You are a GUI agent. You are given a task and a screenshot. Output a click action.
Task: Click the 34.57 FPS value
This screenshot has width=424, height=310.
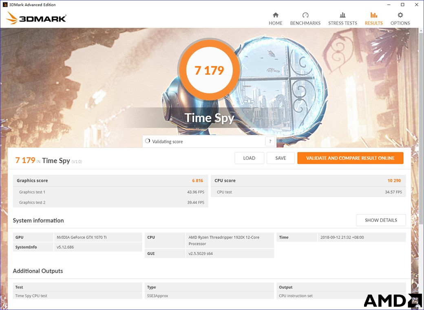(393, 192)
